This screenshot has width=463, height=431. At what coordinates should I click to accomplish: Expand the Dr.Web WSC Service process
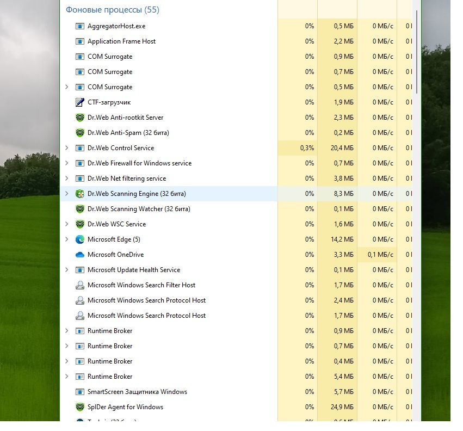[67, 224]
